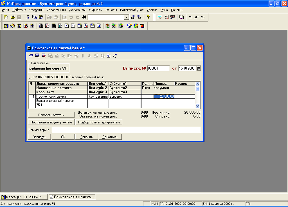Click the Комментарий input field

(x=126, y=130)
